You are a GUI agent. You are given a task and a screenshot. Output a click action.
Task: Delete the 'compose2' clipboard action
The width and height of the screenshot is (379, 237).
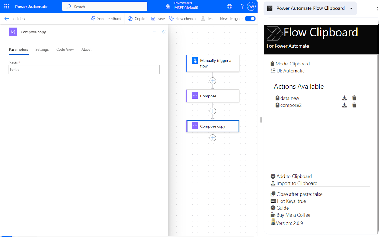pos(354,105)
